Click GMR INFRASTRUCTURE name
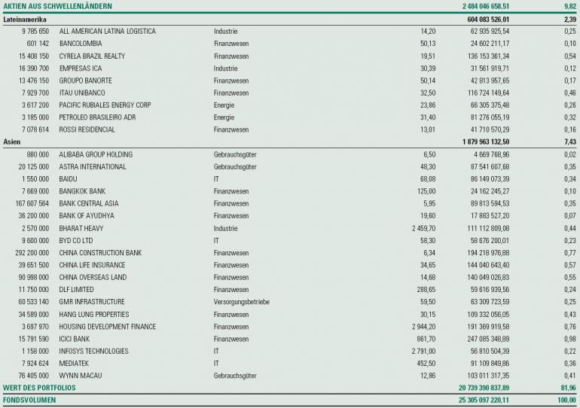 coord(92,302)
